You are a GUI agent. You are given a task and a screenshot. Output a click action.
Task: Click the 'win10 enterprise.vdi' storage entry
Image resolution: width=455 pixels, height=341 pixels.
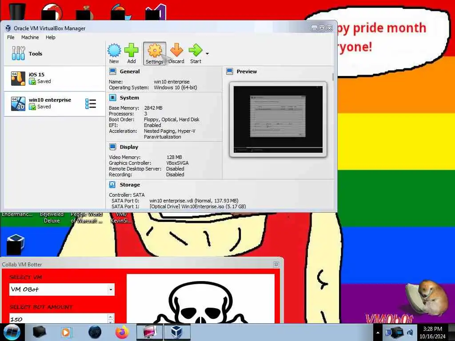pyautogui.click(x=194, y=201)
